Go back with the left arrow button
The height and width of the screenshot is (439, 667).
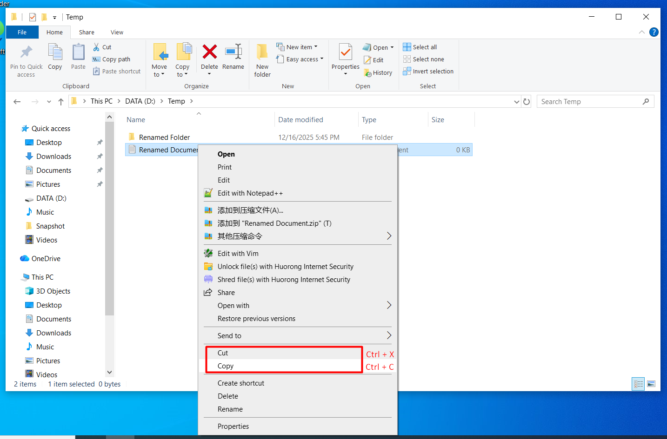17,101
